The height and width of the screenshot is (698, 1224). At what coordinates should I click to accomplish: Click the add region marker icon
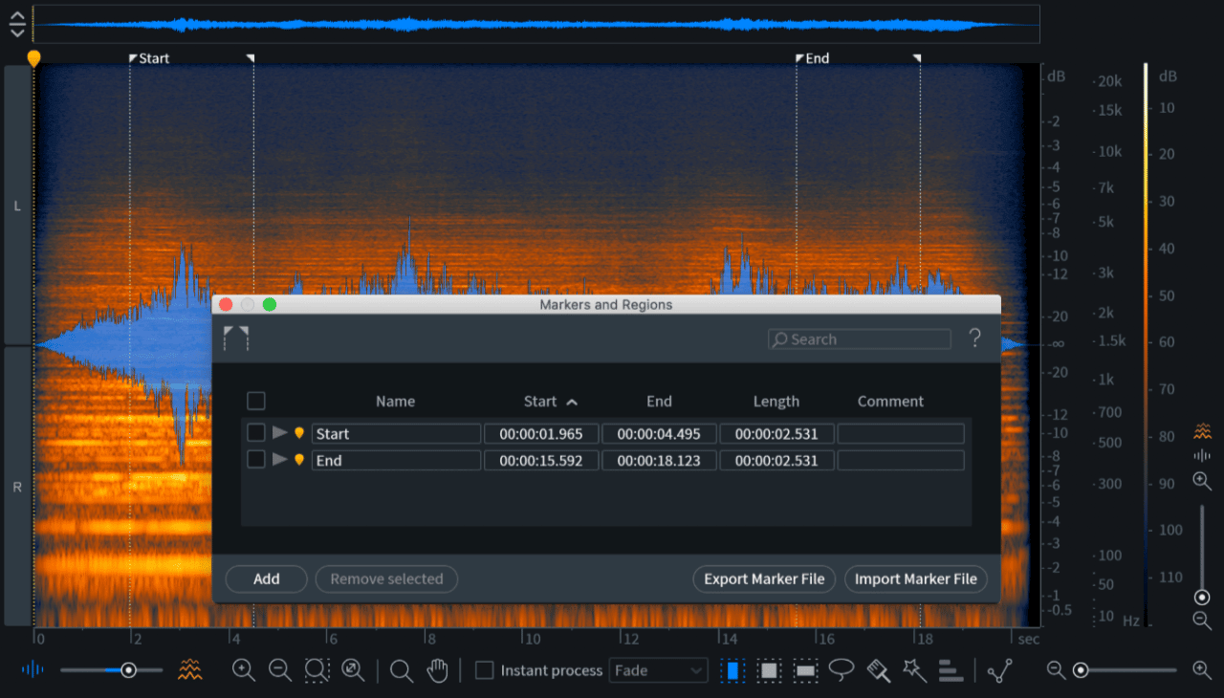pyautogui.click(x=235, y=338)
